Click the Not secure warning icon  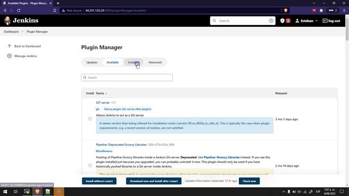pos(63,10)
